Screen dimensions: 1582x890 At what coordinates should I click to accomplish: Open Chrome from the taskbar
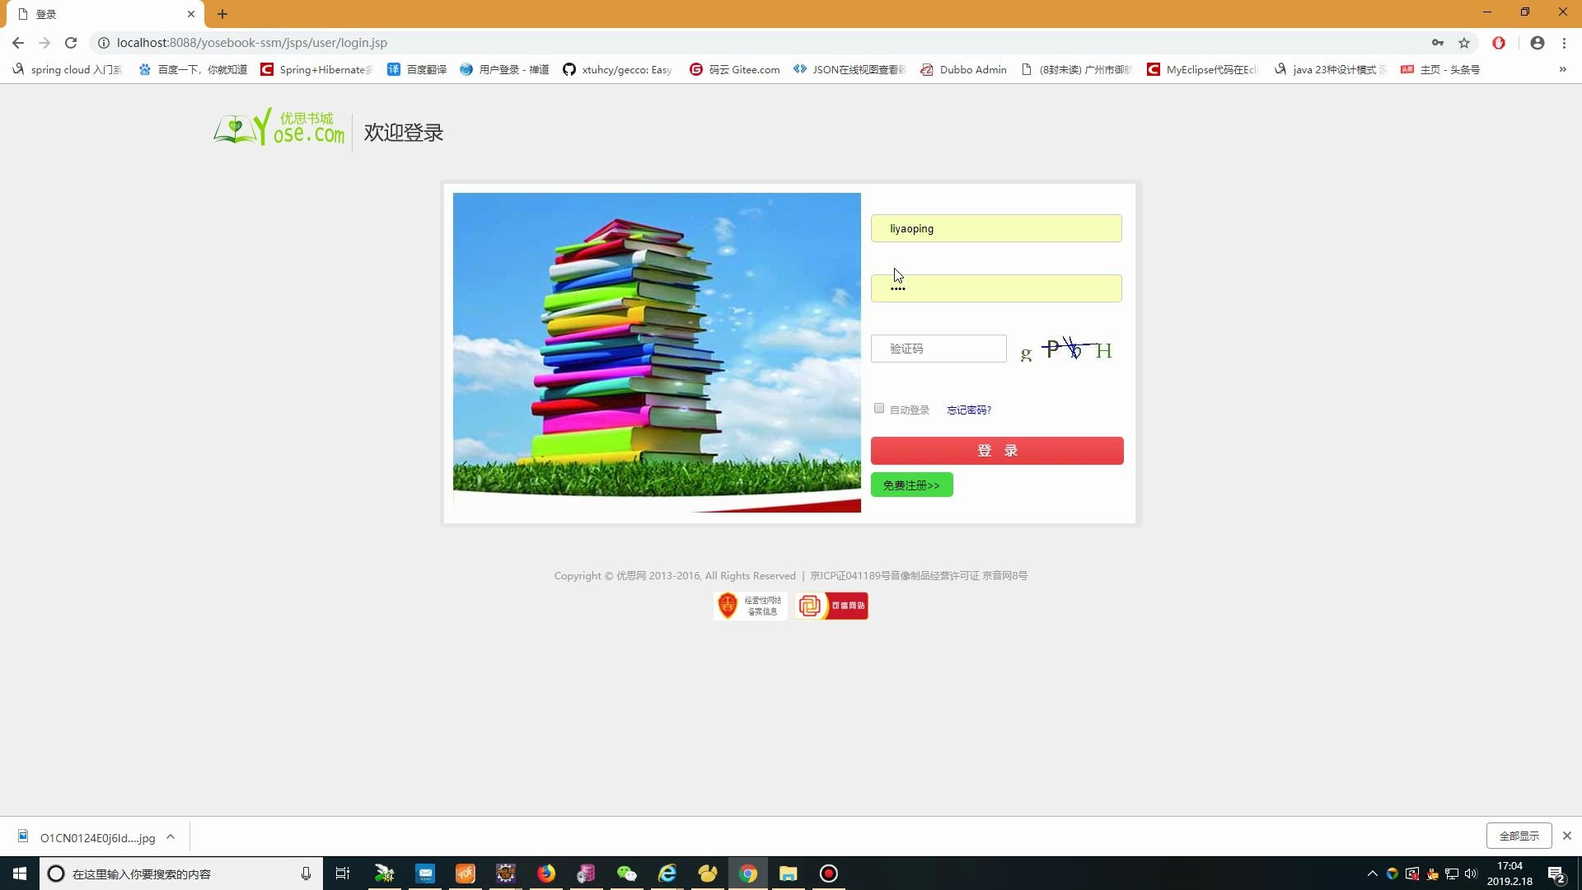click(x=748, y=874)
